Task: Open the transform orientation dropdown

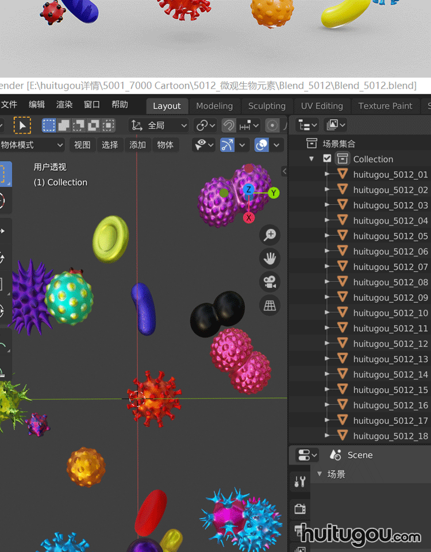Action: click(x=159, y=125)
